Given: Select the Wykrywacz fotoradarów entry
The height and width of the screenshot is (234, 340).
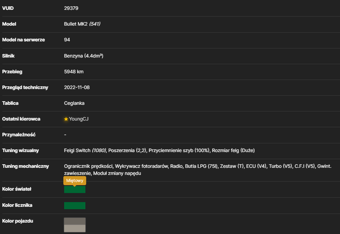Looking at the screenshot, I should tap(141, 166).
